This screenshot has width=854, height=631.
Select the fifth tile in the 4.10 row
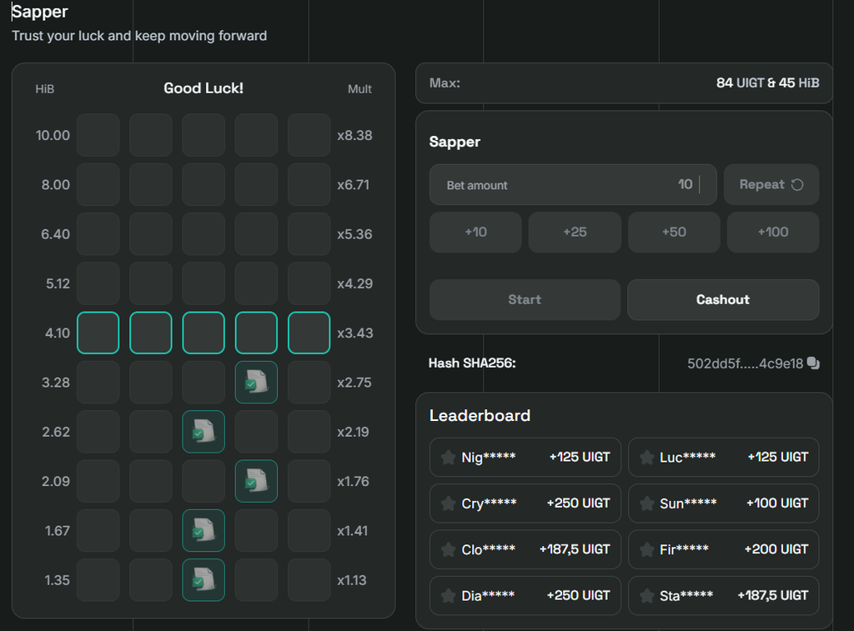(309, 333)
